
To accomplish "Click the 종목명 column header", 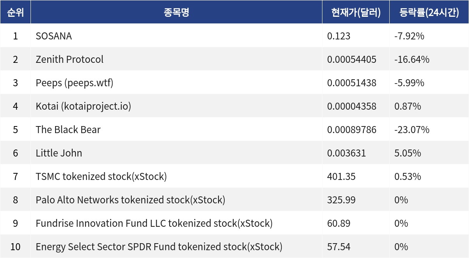I will (x=176, y=12).
